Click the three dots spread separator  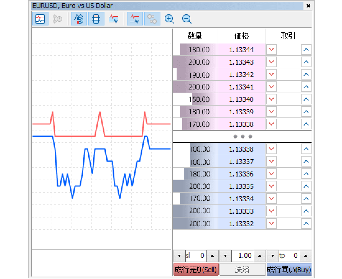click(x=243, y=136)
